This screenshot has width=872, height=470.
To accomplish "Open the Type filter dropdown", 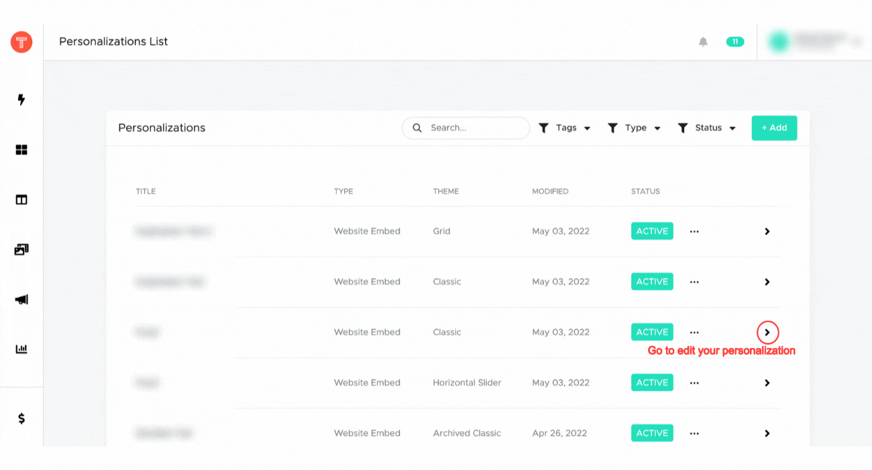I will (635, 128).
